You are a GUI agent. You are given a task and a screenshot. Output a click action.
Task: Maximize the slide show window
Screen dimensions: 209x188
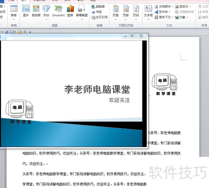point(132,36)
